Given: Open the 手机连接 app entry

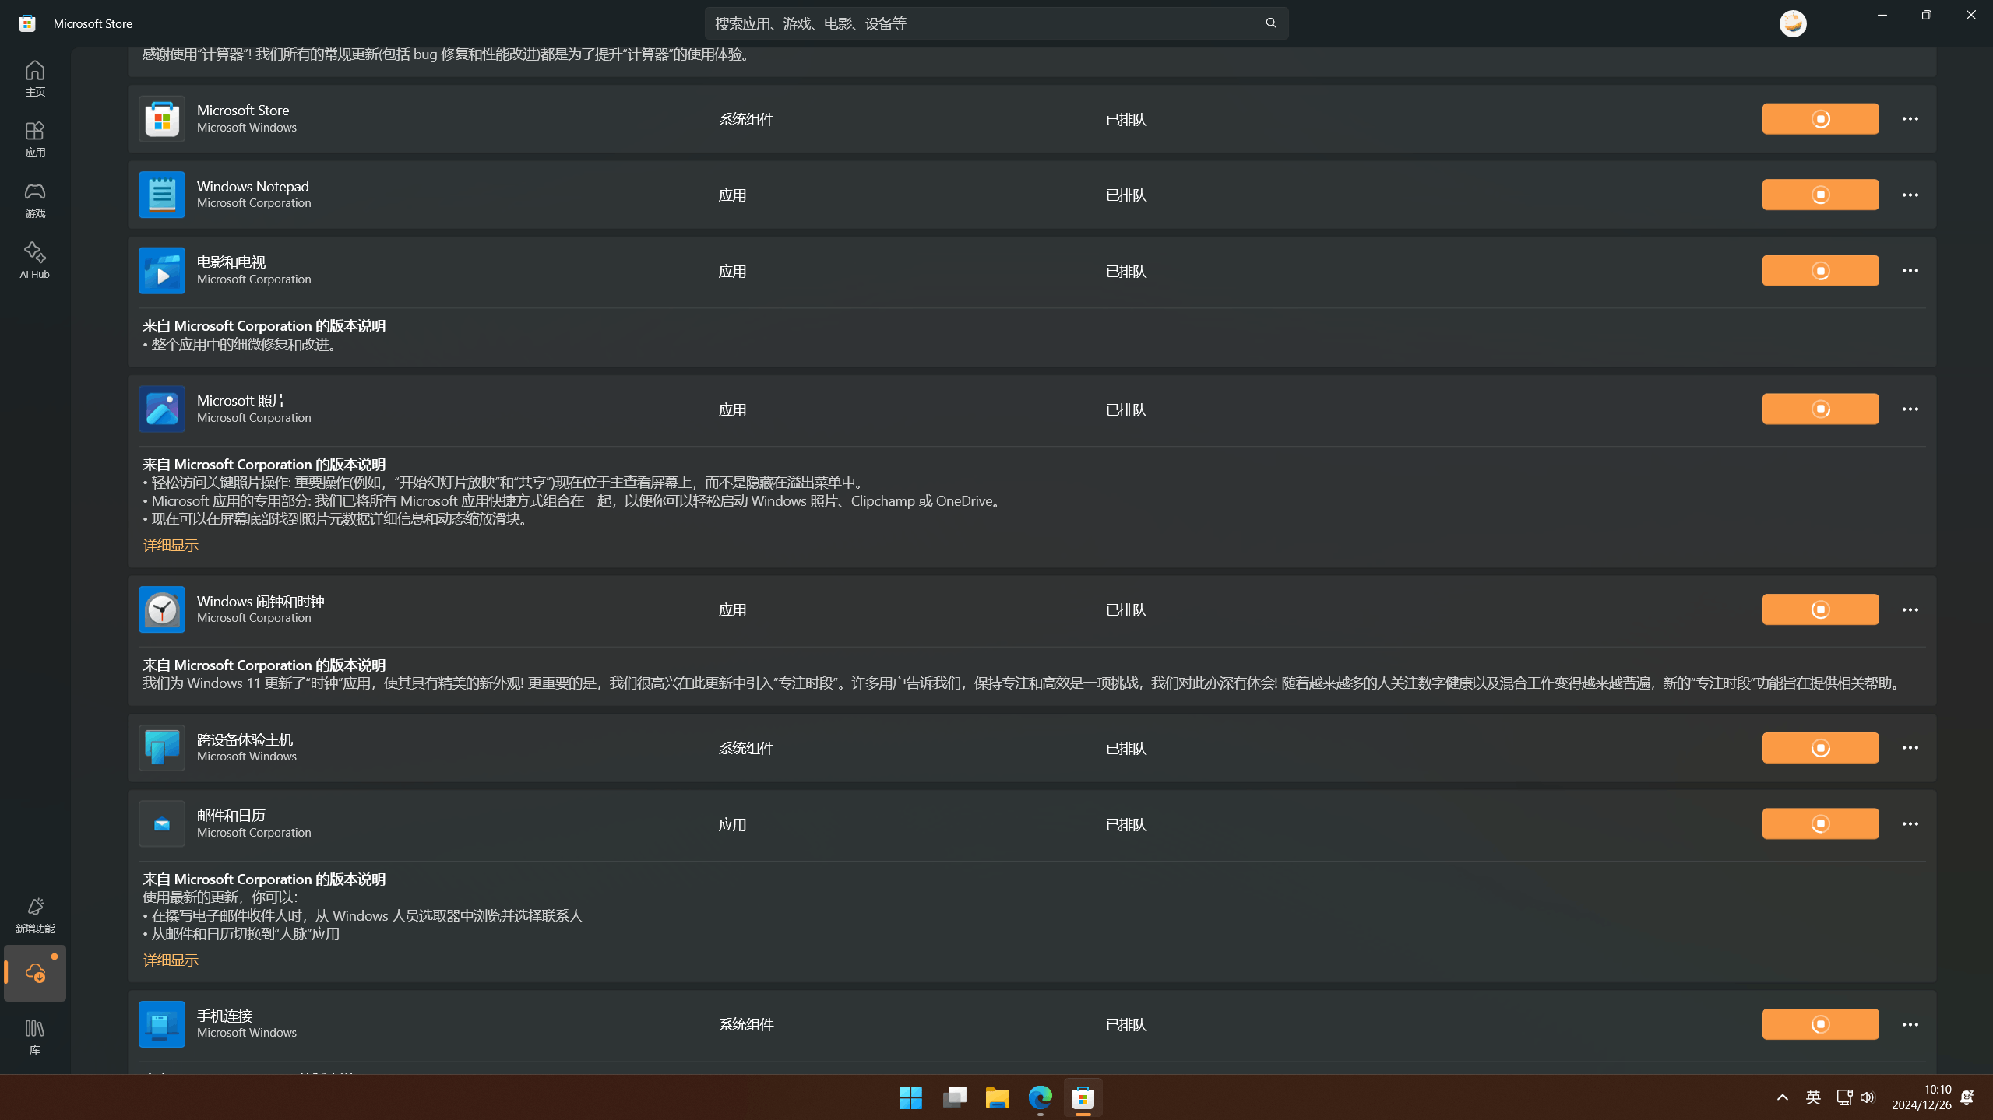Looking at the screenshot, I should 224,1016.
